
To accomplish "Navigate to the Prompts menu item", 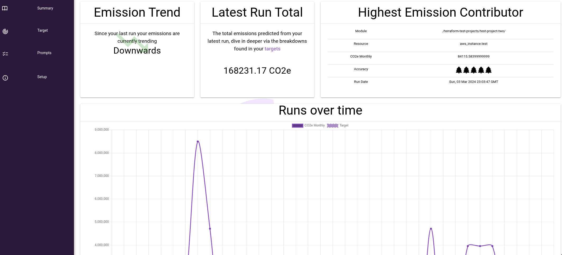I will click(44, 53).
